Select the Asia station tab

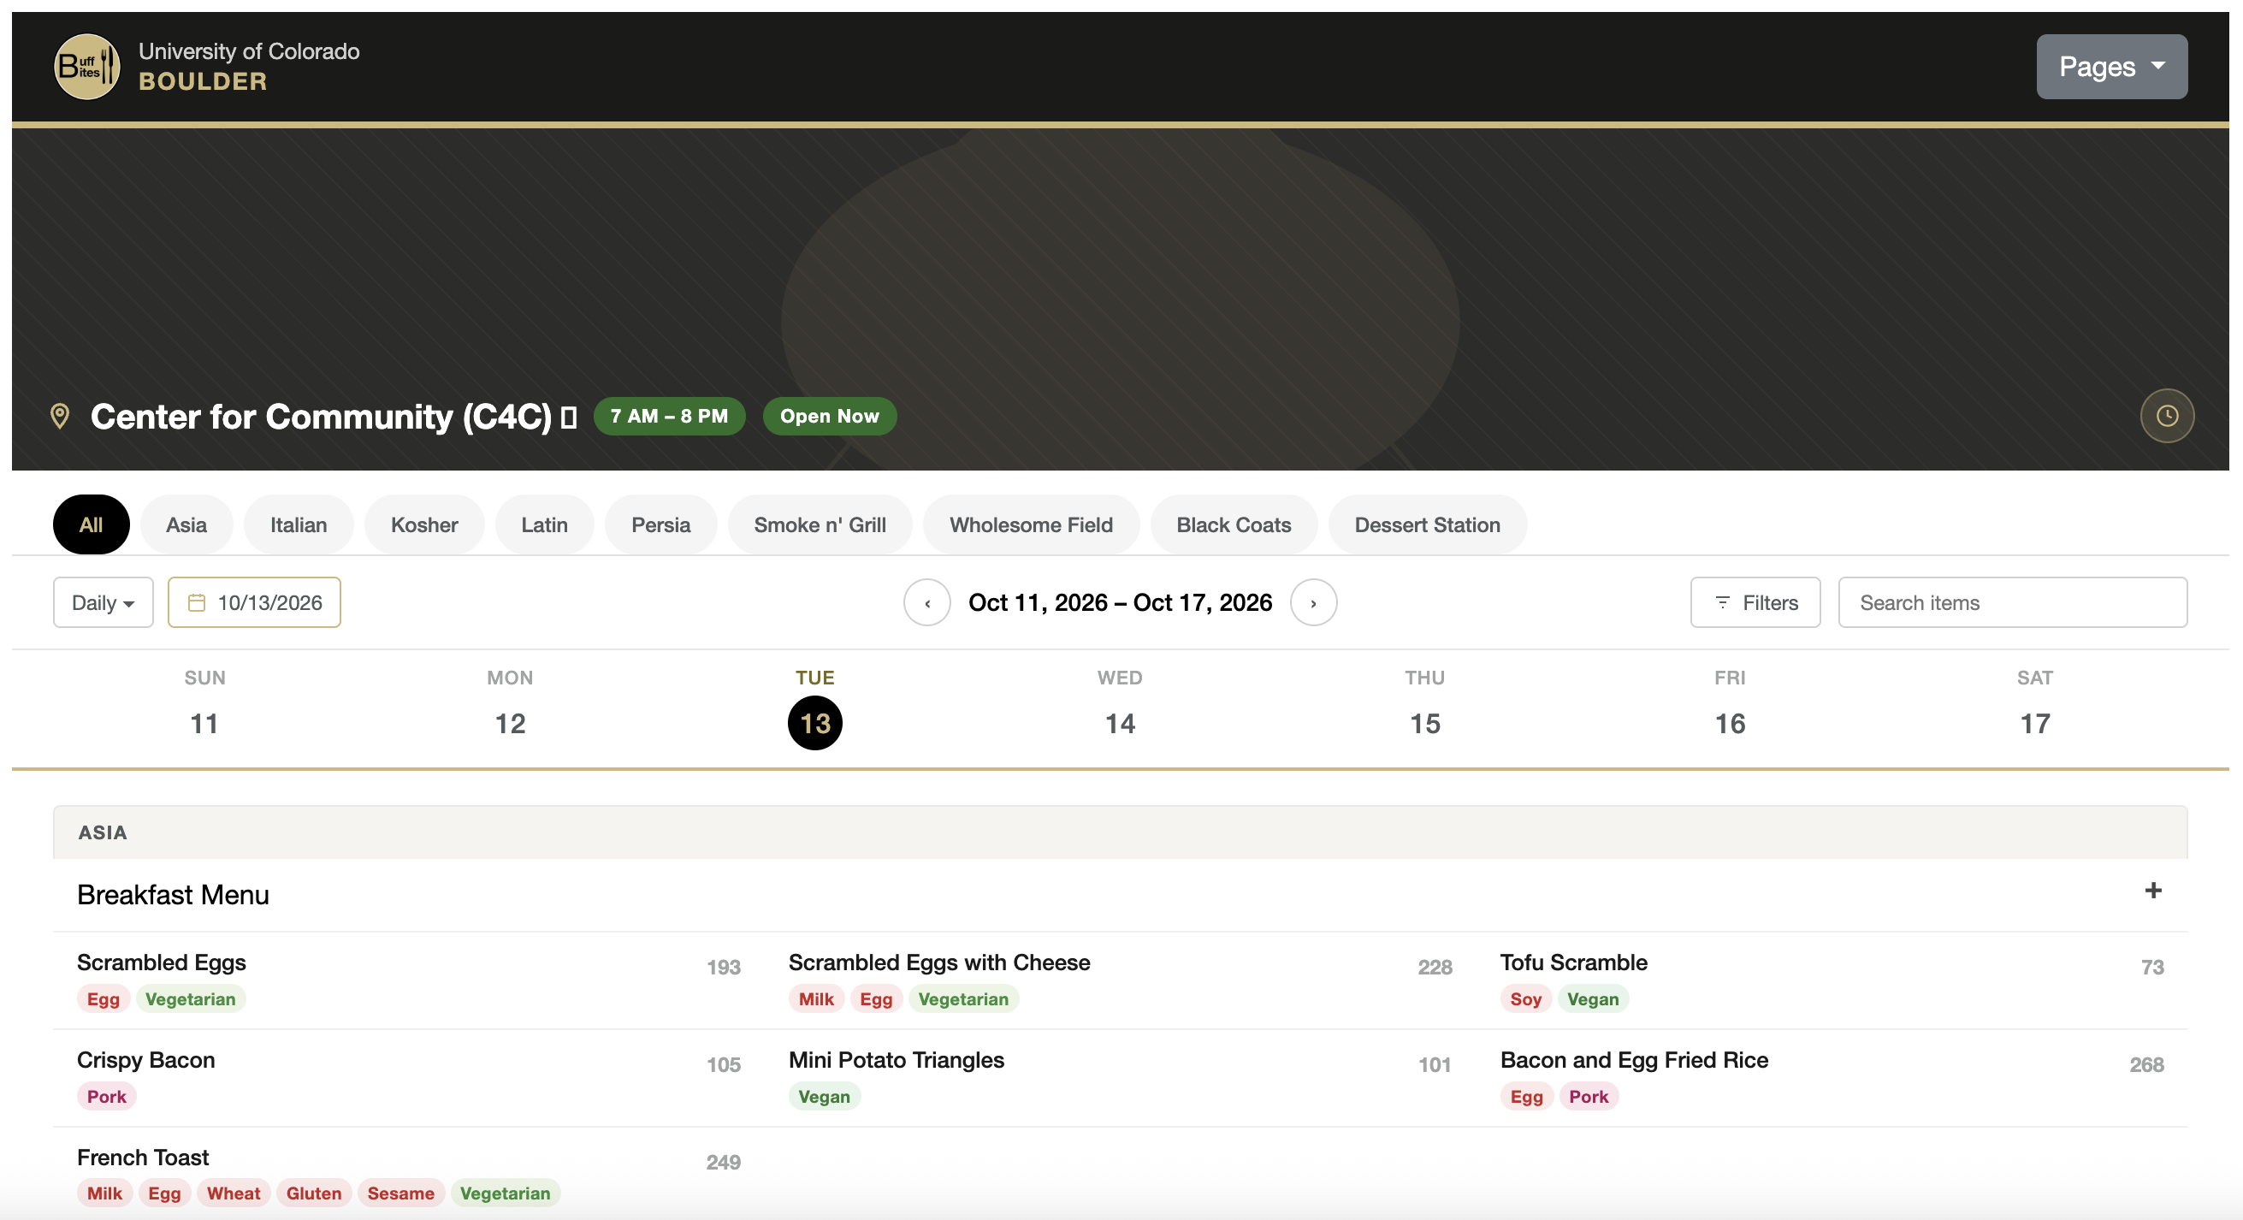[x=186, y=525]
